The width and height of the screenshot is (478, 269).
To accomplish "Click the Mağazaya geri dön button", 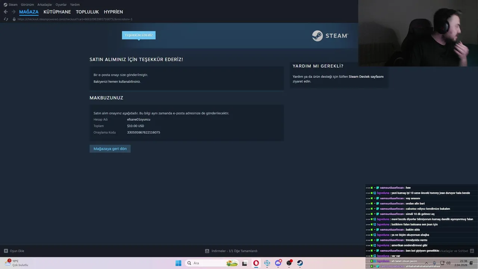I will tap(110, 149).
